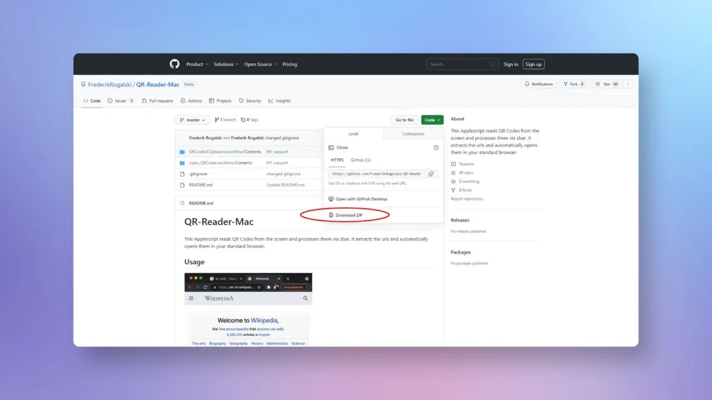Click the README.md outline list icon
The height and width of the screenshot is (400, 712).
pos(182,203)
